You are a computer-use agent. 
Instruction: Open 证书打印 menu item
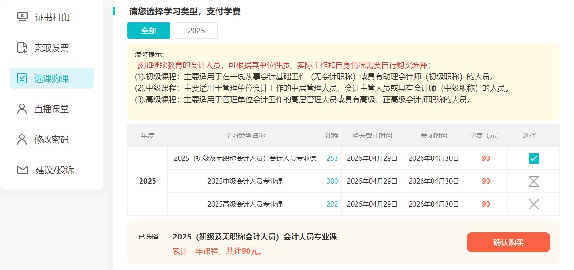pyautogui.click(x=52, y=17)
